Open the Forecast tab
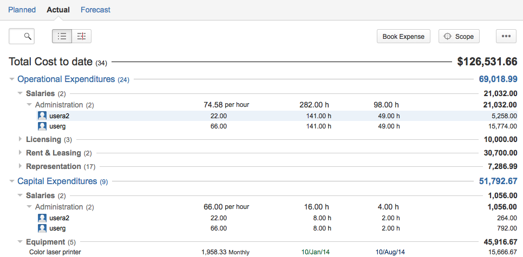Image resolution: width=523 pixels, height=257 pixels. click(x=95, y=10)
